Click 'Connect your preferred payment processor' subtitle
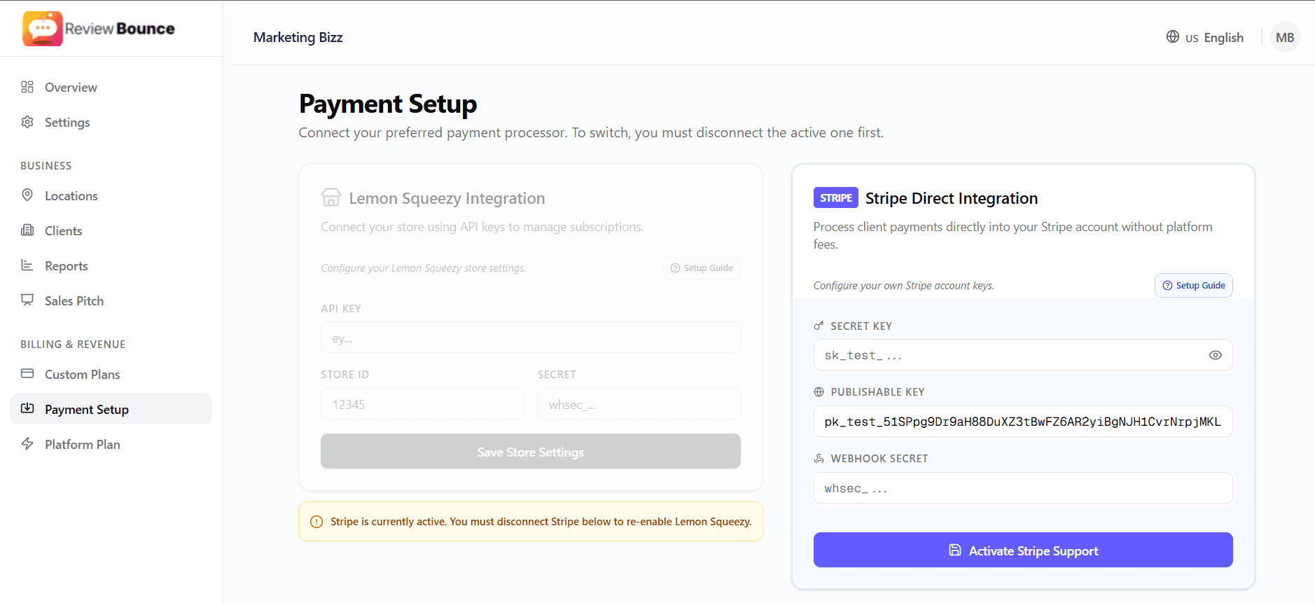This screenshot has height=603, width=1315. click(x=592, y=132)
